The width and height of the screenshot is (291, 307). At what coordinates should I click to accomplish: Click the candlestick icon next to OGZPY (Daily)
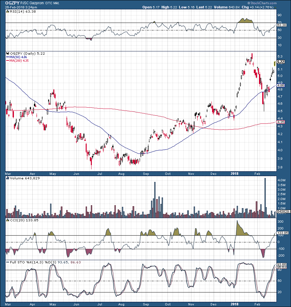8,53
